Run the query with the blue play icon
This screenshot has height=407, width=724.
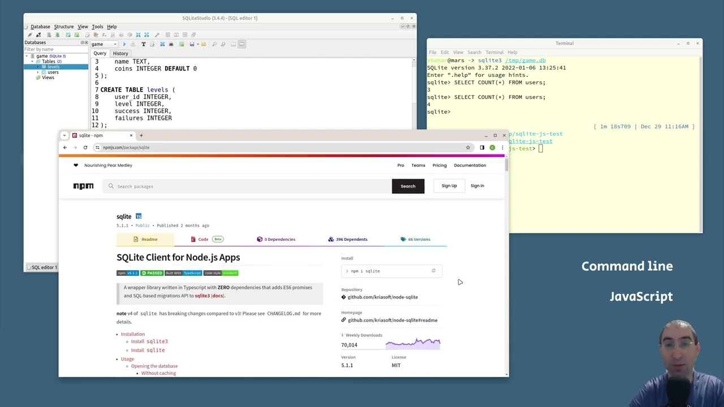click(124, 44)
